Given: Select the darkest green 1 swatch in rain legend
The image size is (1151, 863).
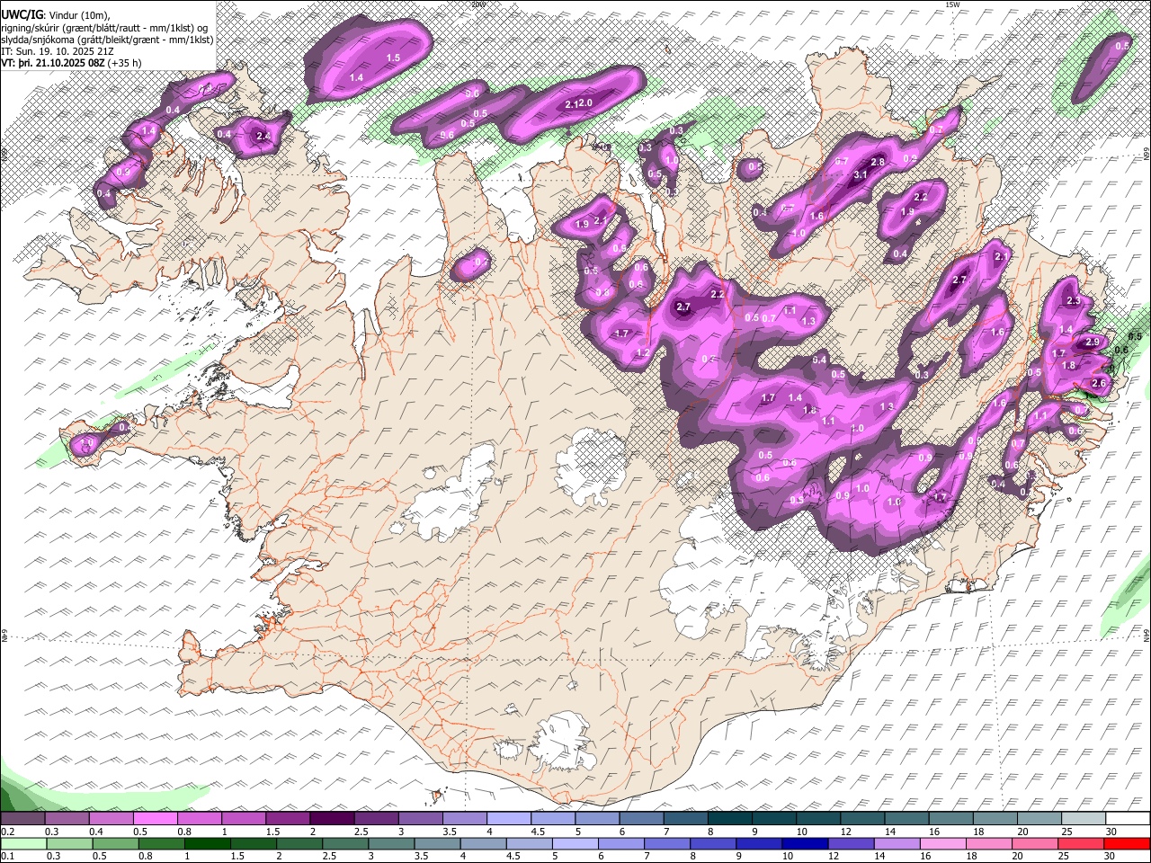Looking at the screenshot, I should pyautogui.click(x=207, y=843).
